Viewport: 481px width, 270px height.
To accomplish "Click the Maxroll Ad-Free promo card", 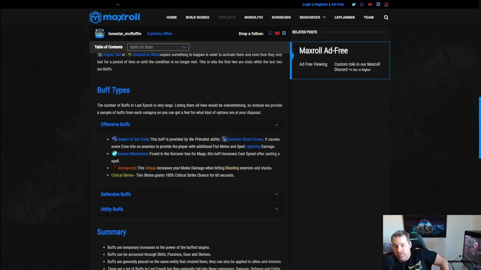I will [340, 60].
